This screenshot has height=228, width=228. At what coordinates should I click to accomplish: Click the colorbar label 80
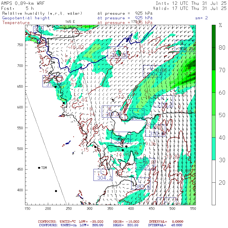coord(222,48)
